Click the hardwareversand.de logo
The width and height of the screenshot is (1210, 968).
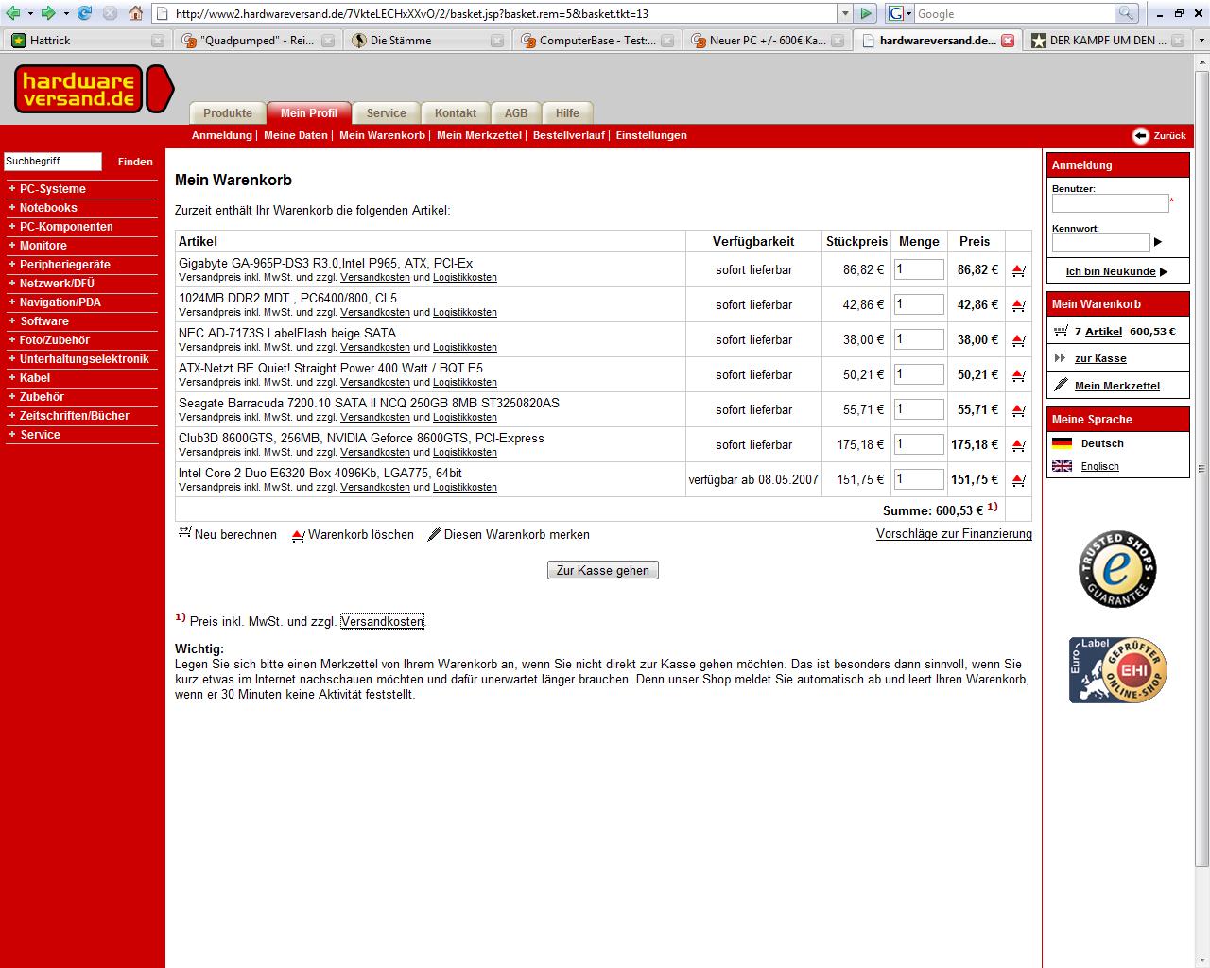(x=94, y=89)
